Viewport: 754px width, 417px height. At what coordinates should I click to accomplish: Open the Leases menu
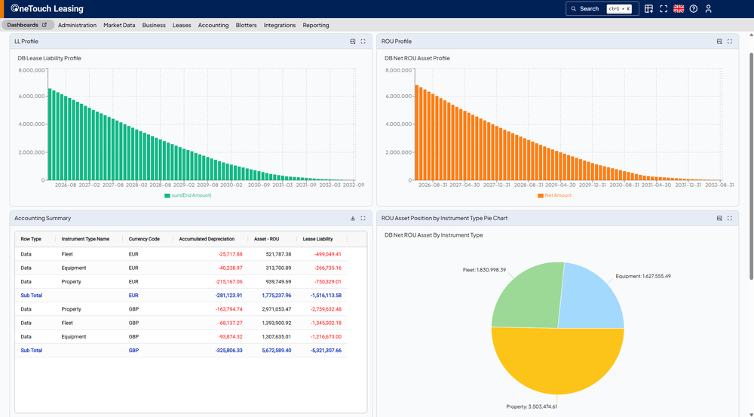(182, 25)
